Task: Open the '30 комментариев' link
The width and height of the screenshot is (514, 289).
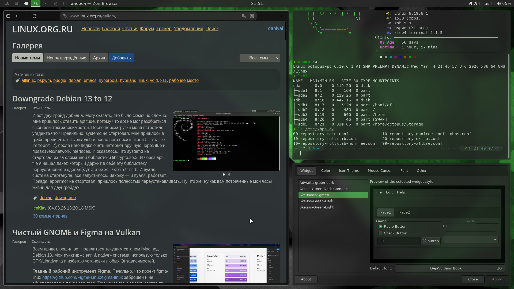Action: click(50, 216)
